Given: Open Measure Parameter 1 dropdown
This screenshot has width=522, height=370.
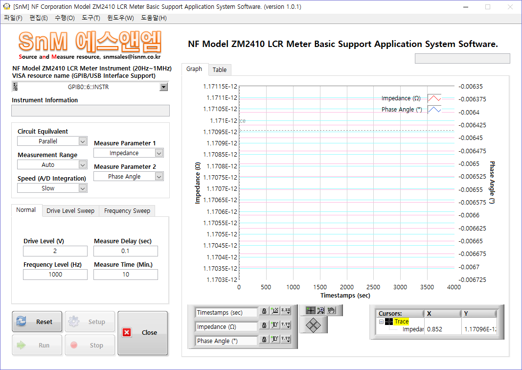Looking at the screenshot, I should coord(159,153).
